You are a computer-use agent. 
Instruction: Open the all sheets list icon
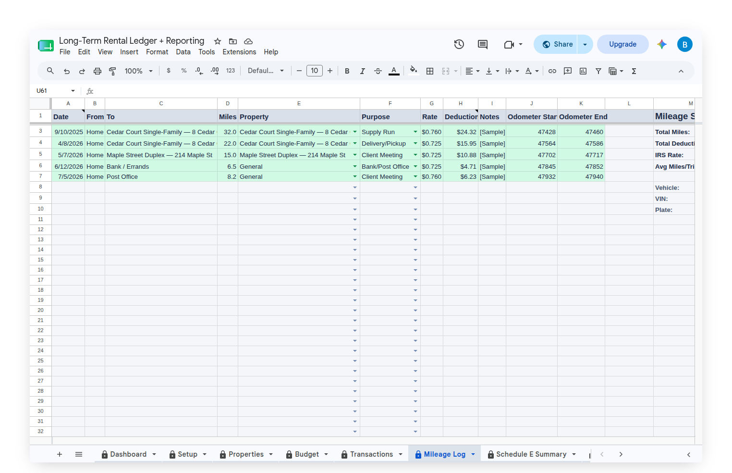coord(79,454)
